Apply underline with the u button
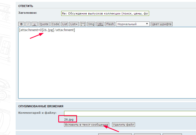The width and height of the screenshot is (196, 135). click(x=34, y=24)
